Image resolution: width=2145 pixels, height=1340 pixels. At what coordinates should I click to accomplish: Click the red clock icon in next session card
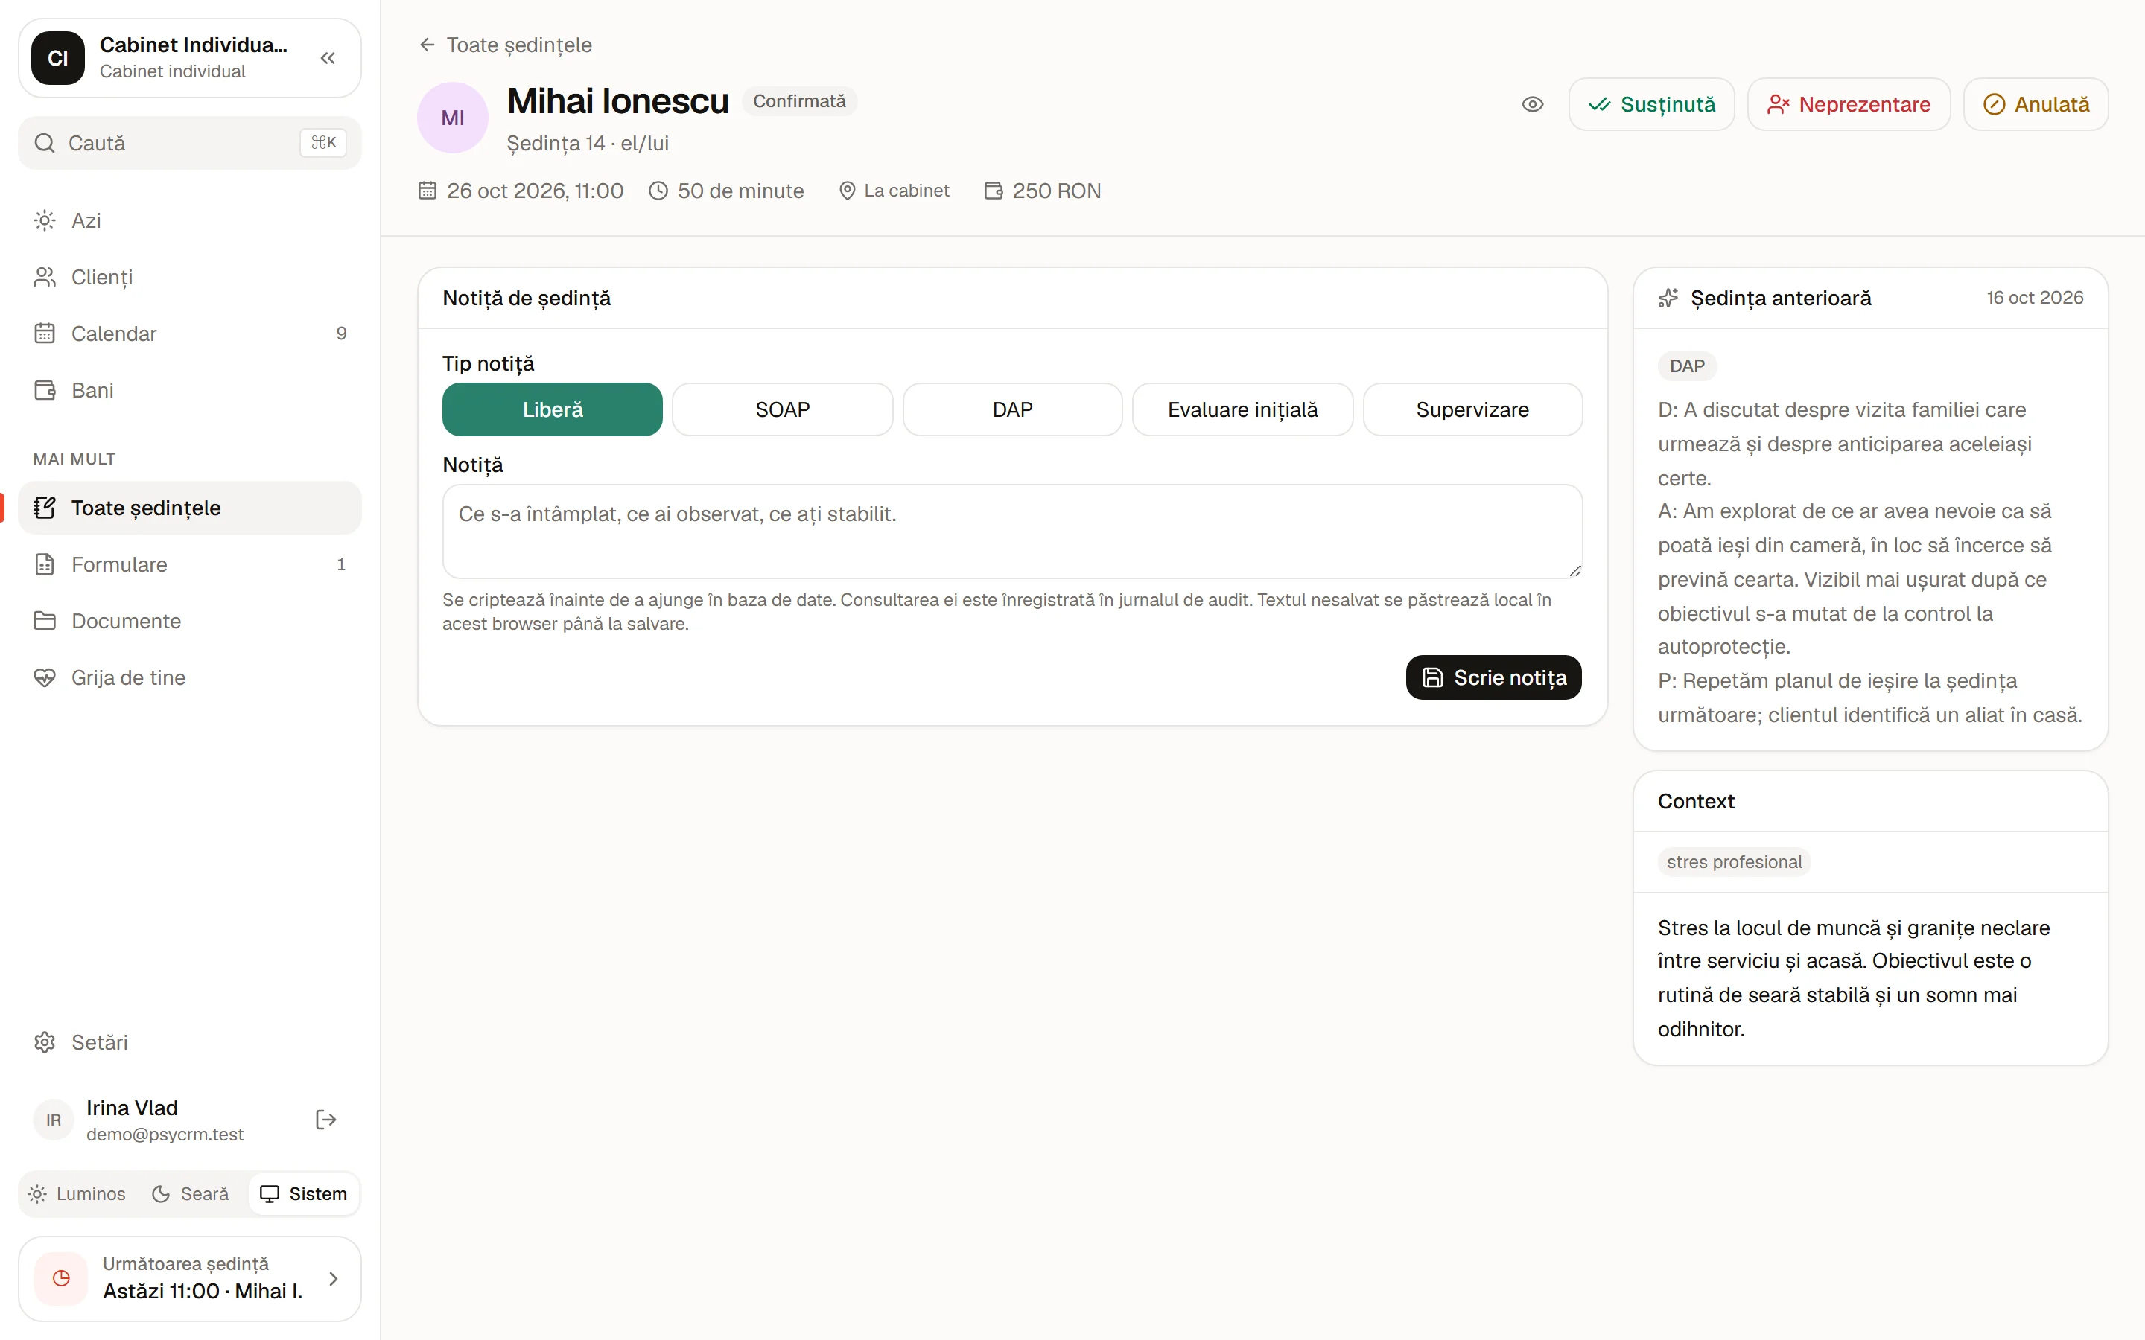(61, 1278)
